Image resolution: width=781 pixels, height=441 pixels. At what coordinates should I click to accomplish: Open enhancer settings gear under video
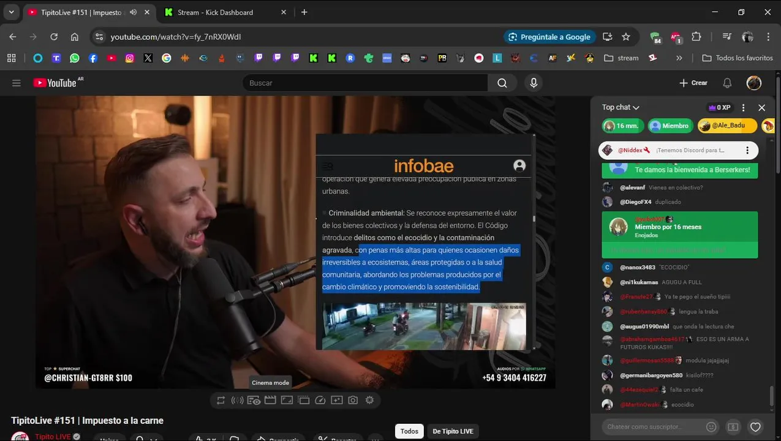pyautogui.click(x=369, y=400)
